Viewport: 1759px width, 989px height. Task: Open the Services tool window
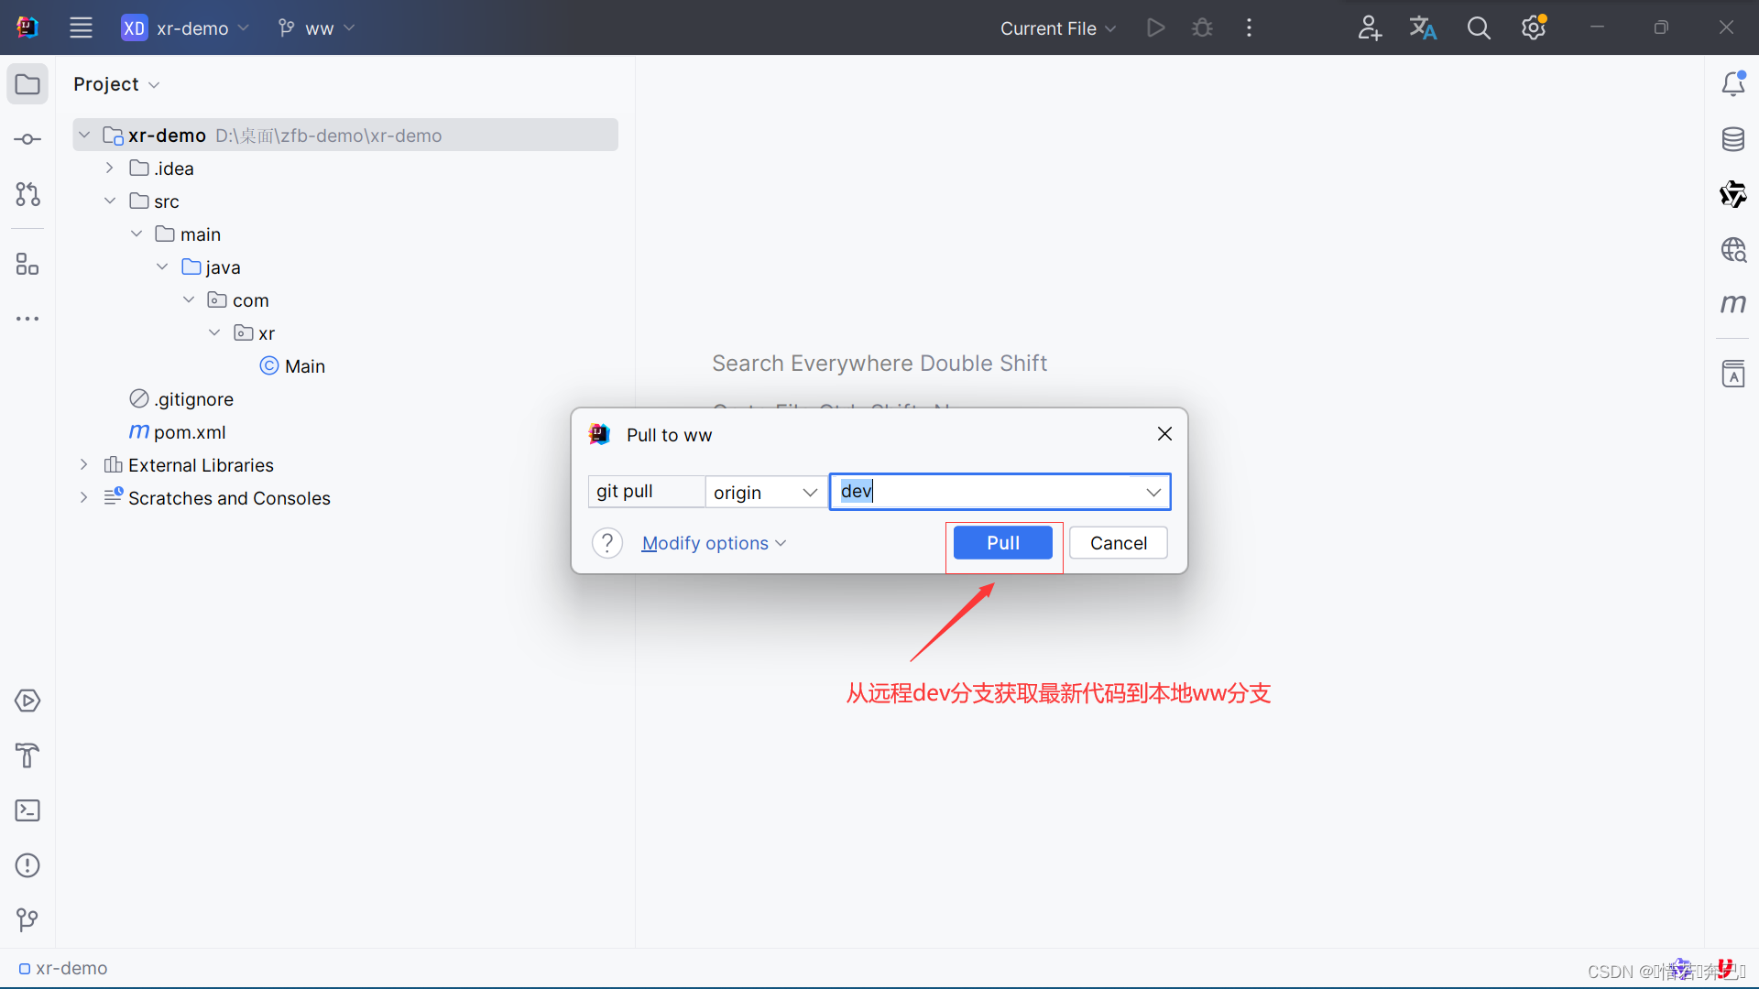[27, 701]
